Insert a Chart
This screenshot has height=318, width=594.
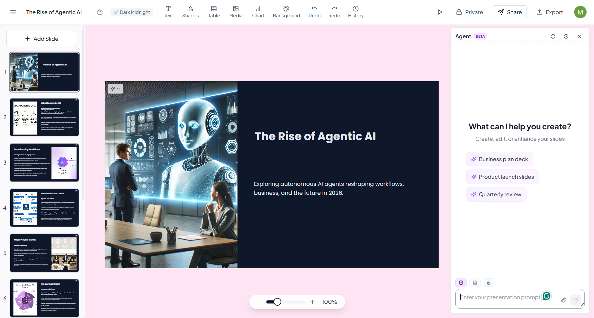(x=258, y=12)
